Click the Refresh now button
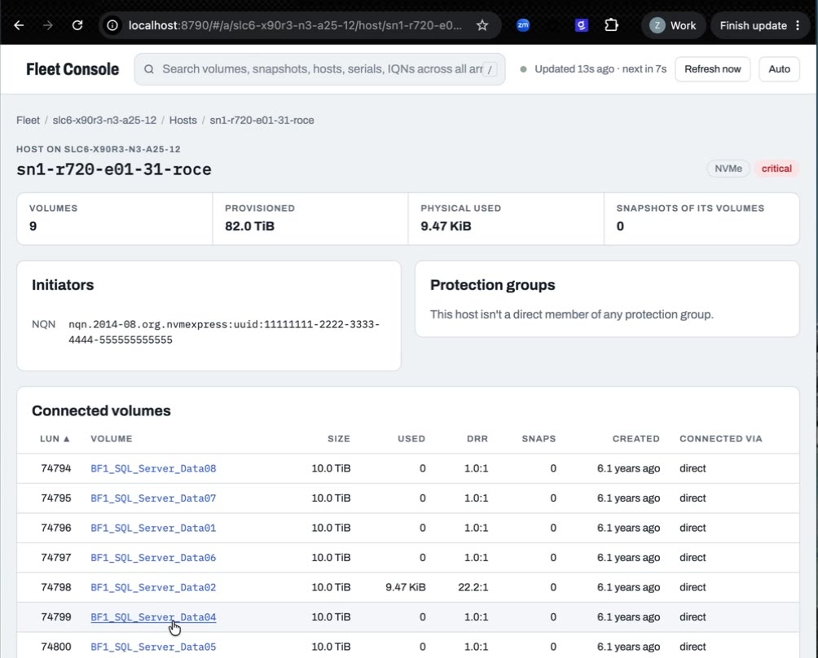Image resolution: width=818 pixels, height=658 pixels. [712, 69]
